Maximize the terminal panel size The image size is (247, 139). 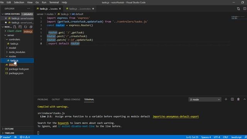[x=244, y=99]
